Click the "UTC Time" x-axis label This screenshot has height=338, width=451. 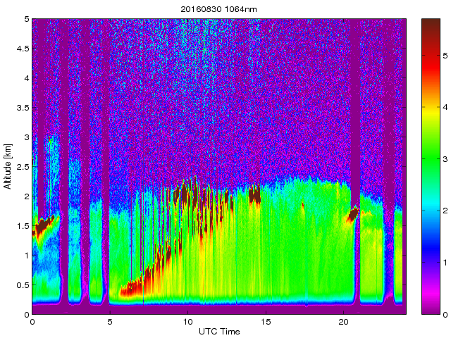[x=218, y=332]
